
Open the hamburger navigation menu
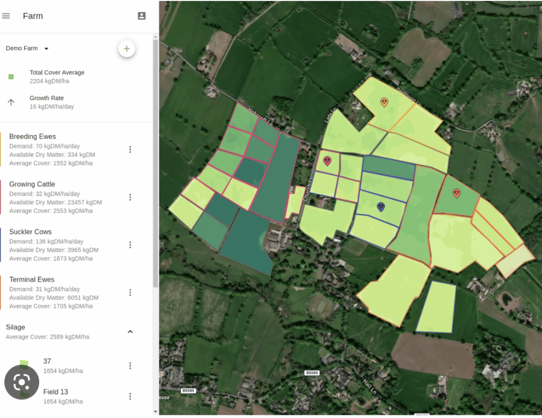click(6, 16)
